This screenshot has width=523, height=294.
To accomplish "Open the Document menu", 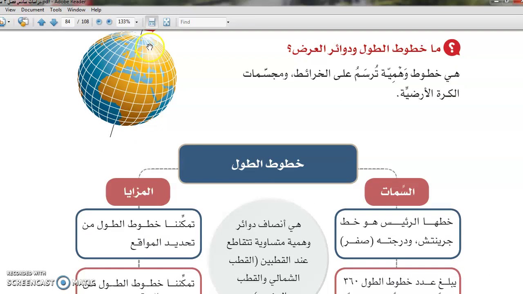I will 32,10.
